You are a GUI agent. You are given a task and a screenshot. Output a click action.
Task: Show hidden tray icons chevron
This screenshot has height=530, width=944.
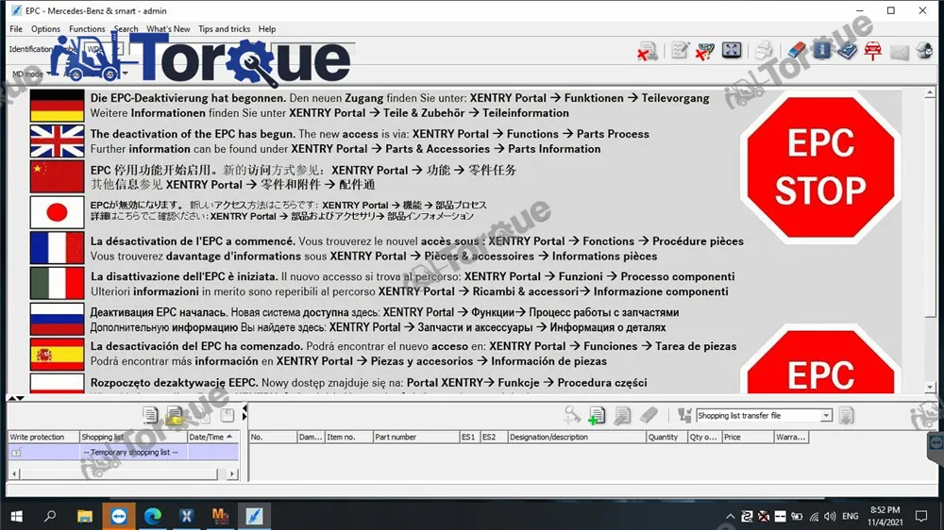730,516
